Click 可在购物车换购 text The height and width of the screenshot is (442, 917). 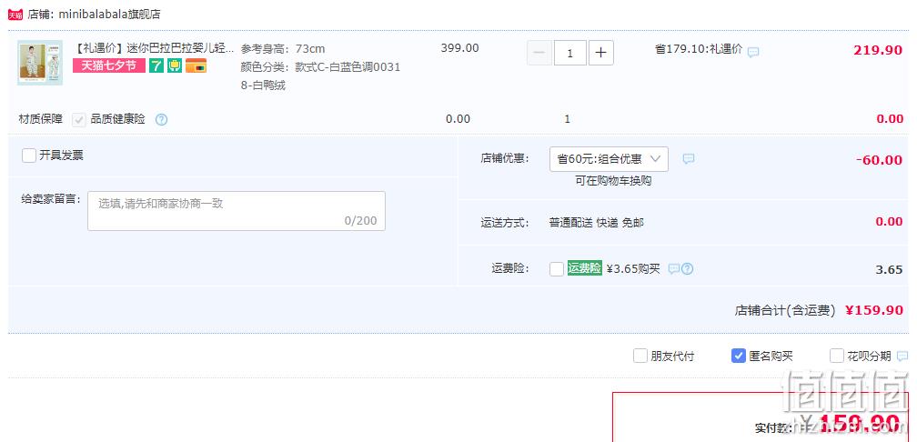pyautogui.click(x=613, y=181)
